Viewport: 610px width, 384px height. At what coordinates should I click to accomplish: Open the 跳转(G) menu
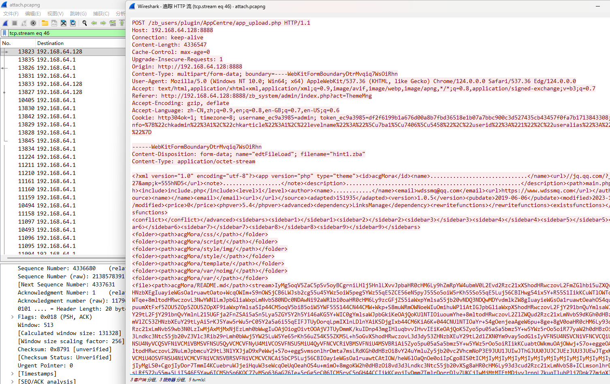pos(78,14)
